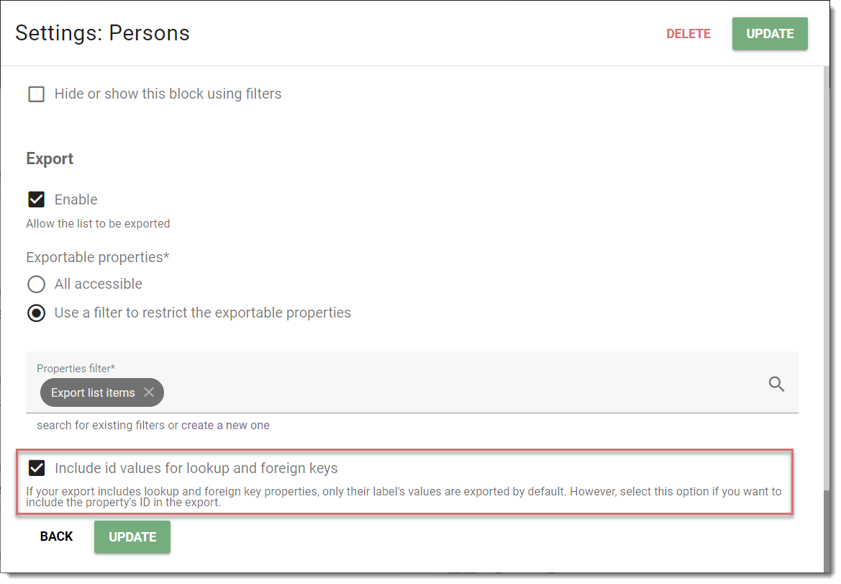
Task: Select Use a filter to restrict radio button
Action: (36, 313)
